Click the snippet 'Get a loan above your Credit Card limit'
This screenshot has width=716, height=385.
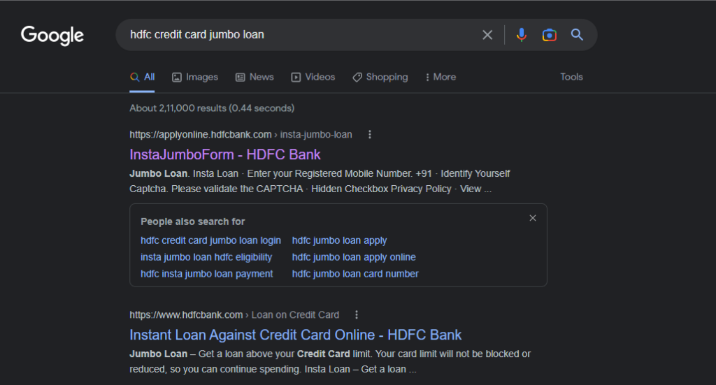tap(330, 361)
